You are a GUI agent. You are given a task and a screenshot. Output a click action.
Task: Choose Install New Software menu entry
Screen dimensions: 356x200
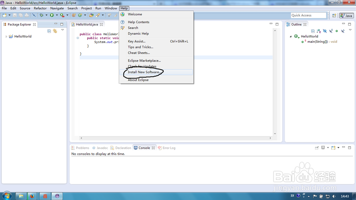coord(156,72)
